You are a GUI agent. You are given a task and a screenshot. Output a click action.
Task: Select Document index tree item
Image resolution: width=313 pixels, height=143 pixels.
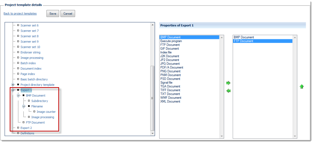[x=31, y=68]
